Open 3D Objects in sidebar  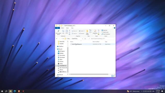[x=61, y=51]
